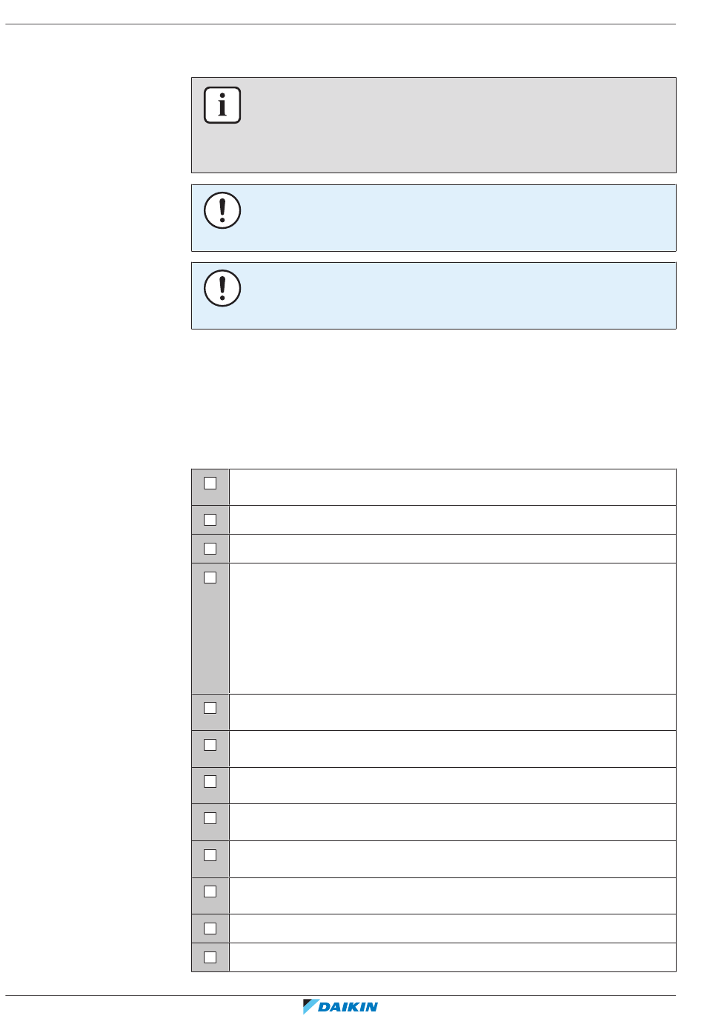Tick the third checklist checkbox

coord(210,549)
